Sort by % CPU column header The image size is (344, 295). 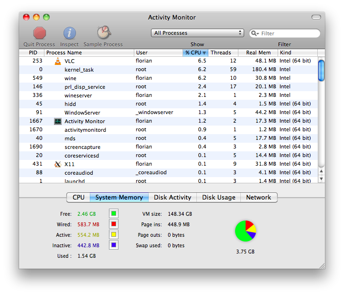coord(195,53)
